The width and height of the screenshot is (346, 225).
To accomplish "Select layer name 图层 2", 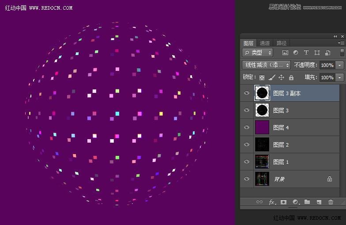I will tap(281, 145).
